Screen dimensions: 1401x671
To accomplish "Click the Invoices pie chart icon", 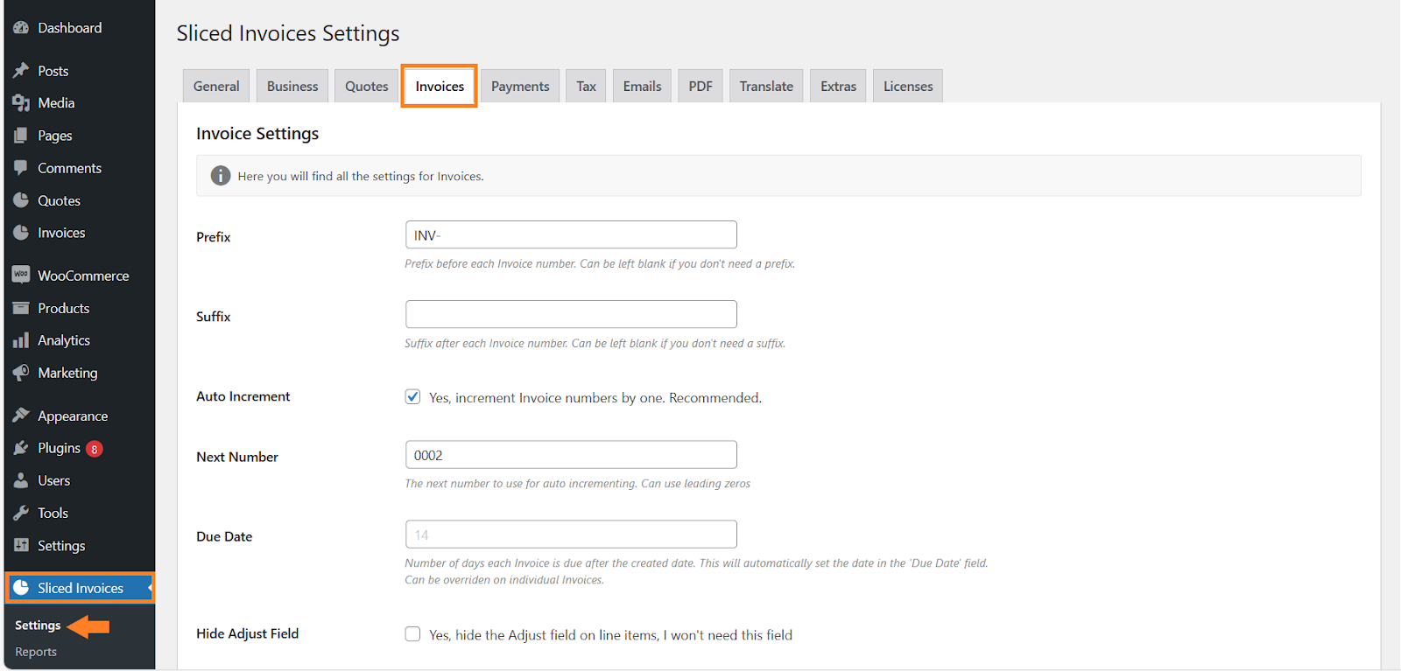I will pos(21,233).
